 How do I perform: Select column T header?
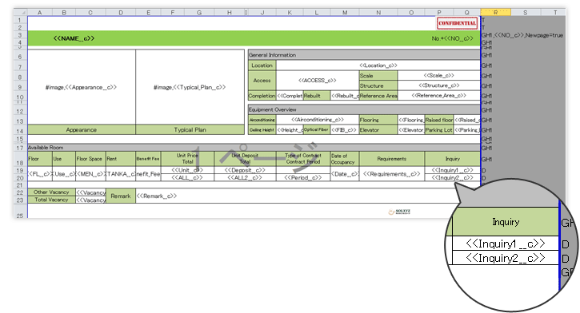pyautogui.click(x=555, y=12)
